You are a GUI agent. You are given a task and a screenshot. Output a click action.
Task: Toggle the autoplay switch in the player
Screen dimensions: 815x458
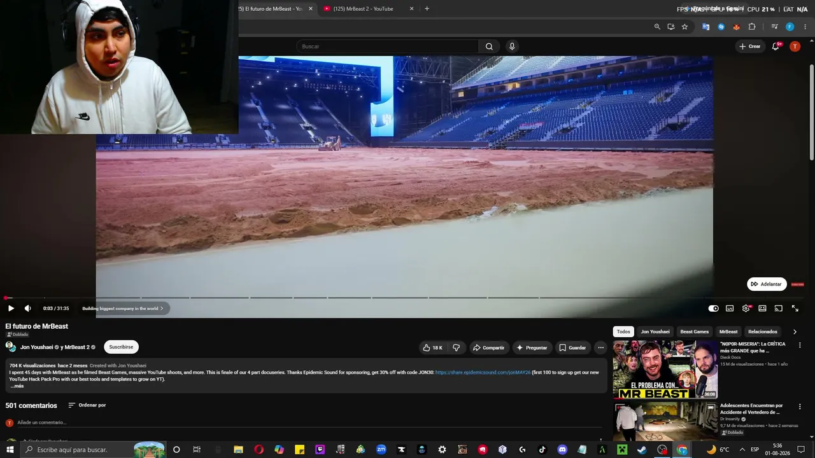pos(714,309)
